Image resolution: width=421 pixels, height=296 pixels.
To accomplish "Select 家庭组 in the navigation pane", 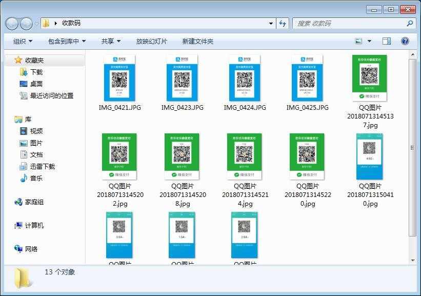I will (34, 202).
